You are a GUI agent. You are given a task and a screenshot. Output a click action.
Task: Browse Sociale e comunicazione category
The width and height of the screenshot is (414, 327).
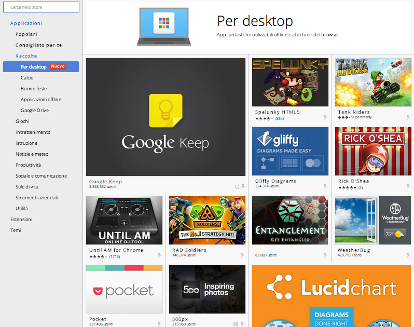pos(41,175)
